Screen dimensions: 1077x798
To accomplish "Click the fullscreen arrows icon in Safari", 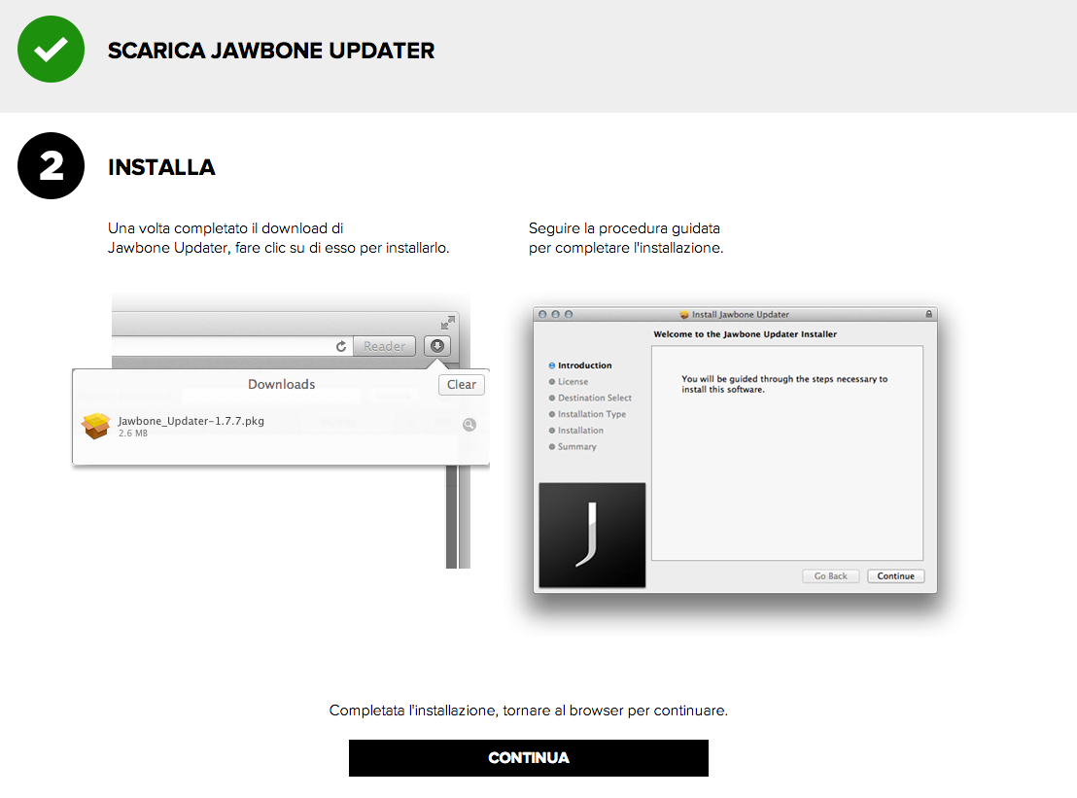I will (448, 322).
